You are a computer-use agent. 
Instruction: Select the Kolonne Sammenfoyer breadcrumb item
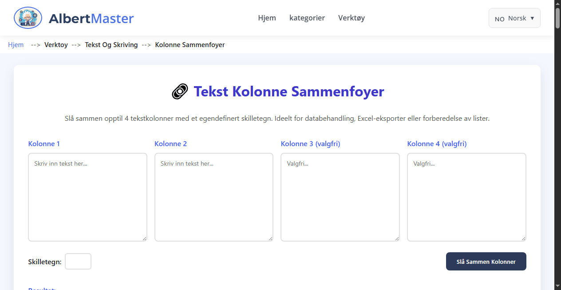(190, 44)
